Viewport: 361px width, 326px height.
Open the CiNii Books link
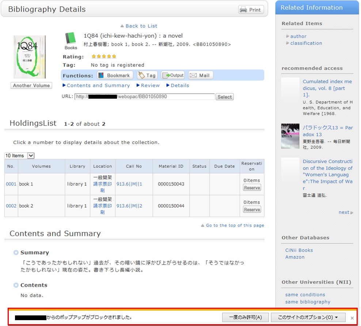tap(299, 250)
